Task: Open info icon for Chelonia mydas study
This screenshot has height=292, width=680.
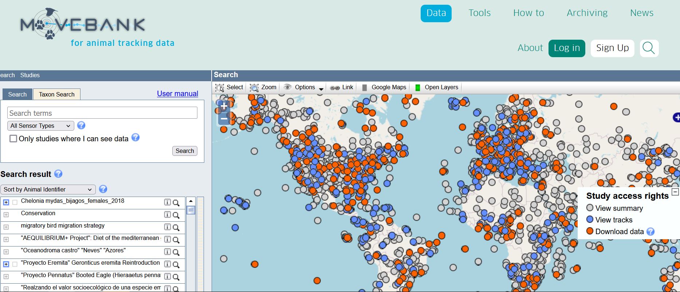Action: 167,202
